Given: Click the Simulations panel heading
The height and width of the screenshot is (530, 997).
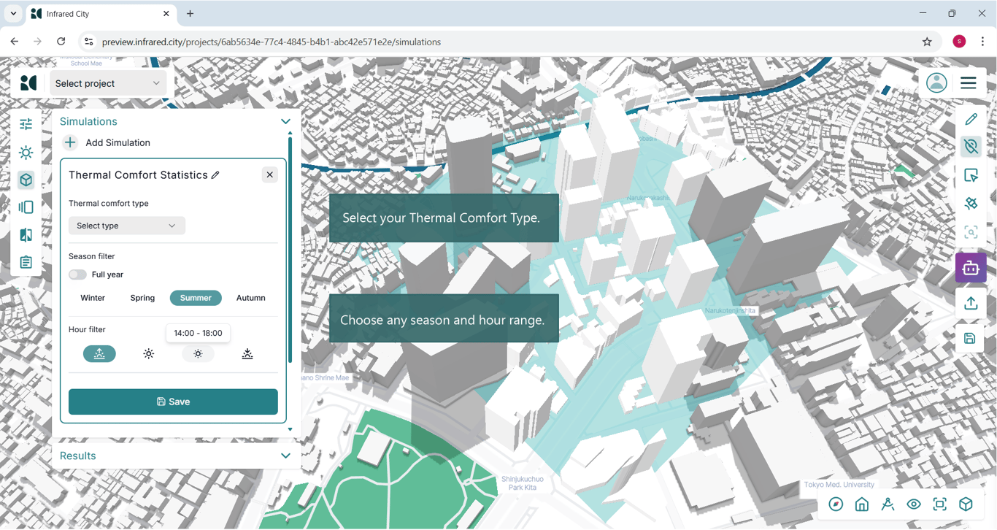Looking at the screenshot, I should [88, 122].
